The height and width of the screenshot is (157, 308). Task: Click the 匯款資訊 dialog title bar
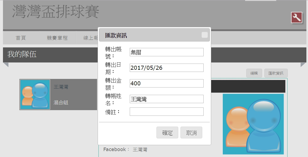point(154,35)
